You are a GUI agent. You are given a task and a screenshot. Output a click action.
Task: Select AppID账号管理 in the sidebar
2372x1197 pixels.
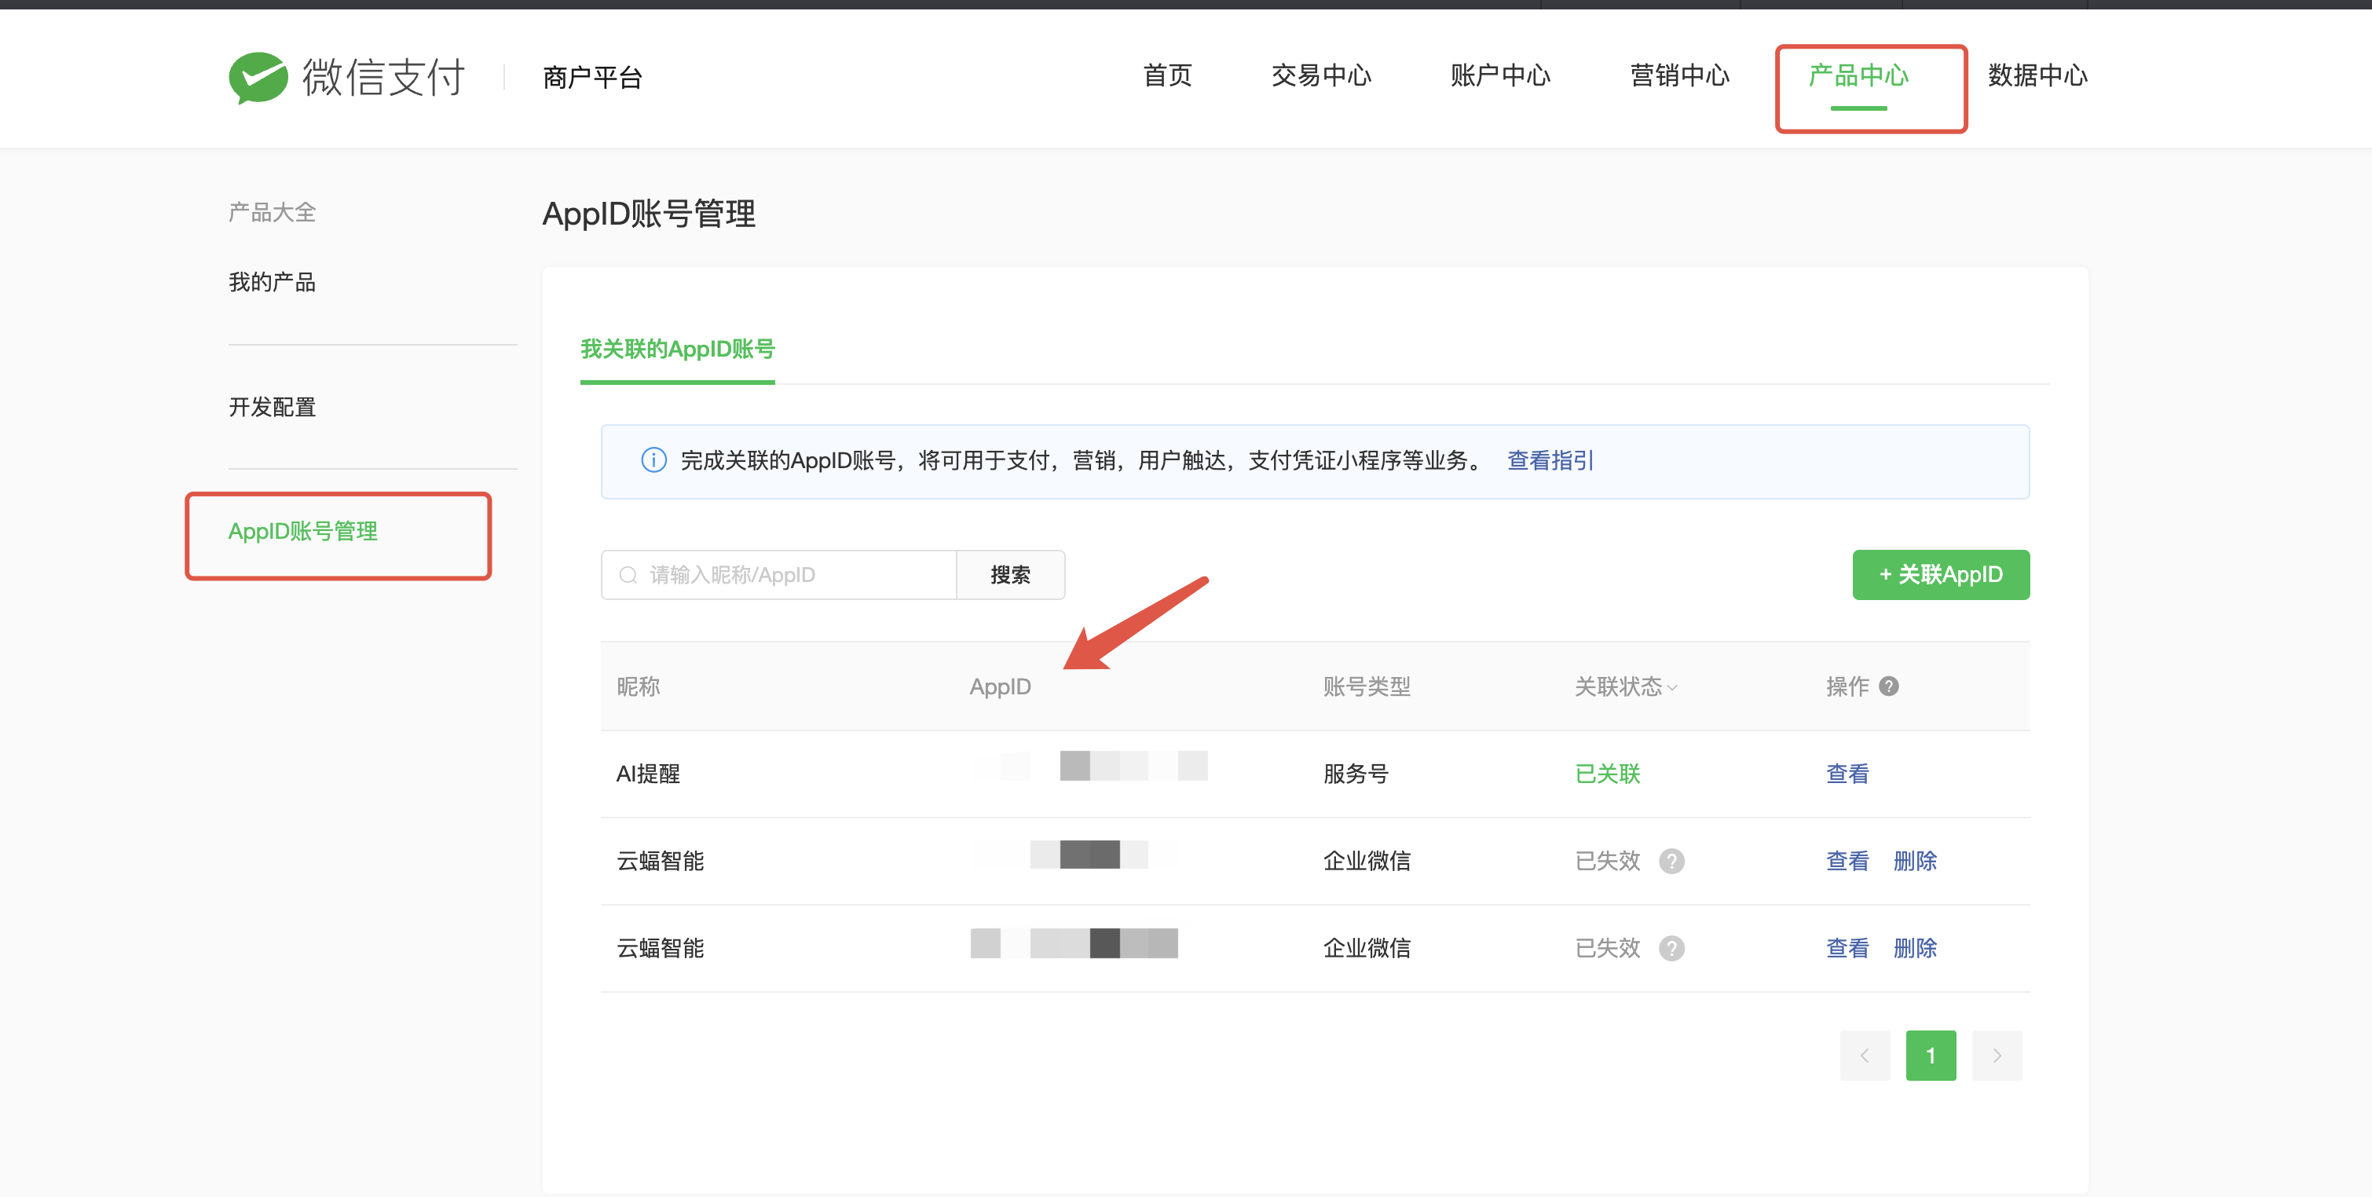tap(303, 531)
